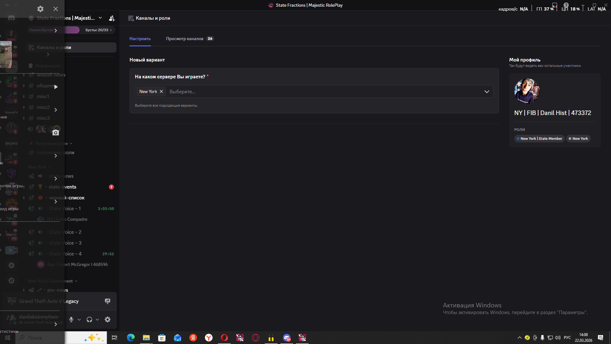Mute the microphone in user panel
This screenshot has height=344, width=611.
[x=71, y=319]
